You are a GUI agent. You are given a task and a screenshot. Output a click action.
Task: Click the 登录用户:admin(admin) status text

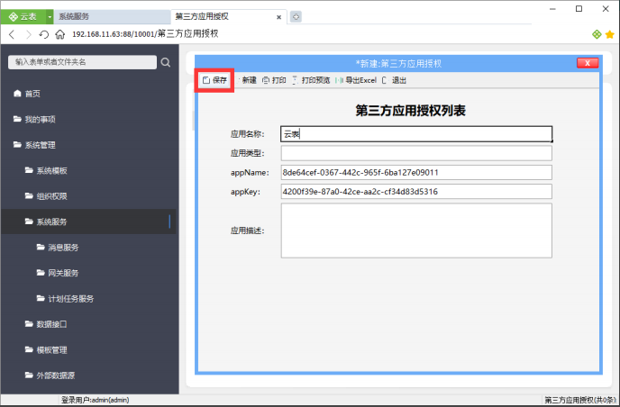[x=95, y=400]
